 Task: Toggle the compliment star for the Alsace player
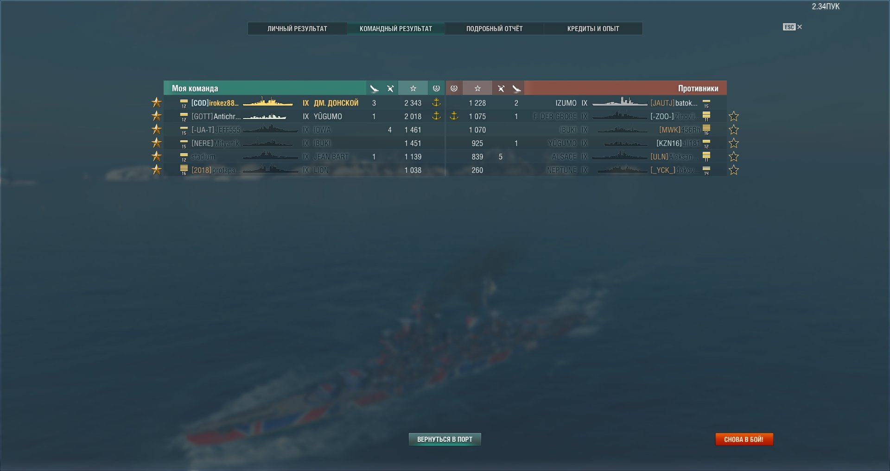pos(734,157)
